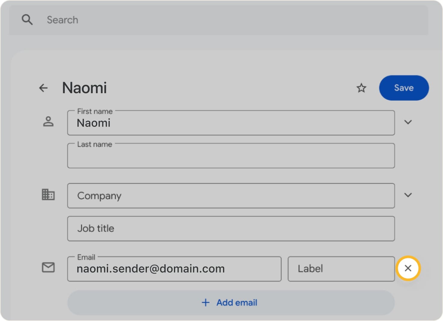Click the plus icon on Add email
443x321 pixels.
205,302
